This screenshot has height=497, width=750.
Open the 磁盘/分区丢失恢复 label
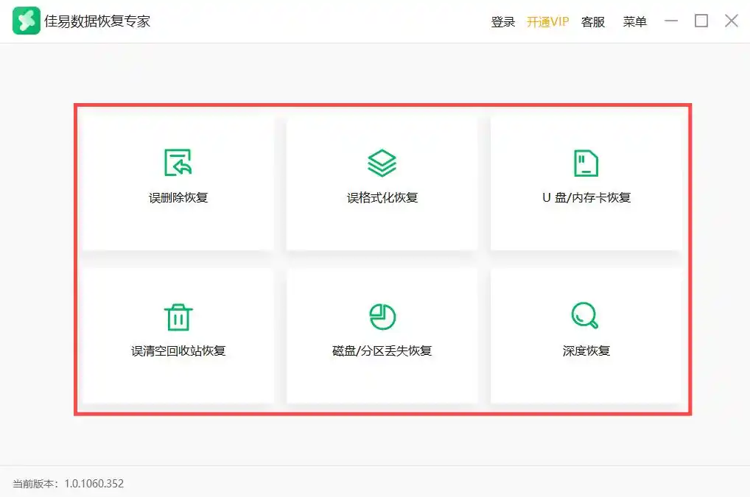coord(382,350)
